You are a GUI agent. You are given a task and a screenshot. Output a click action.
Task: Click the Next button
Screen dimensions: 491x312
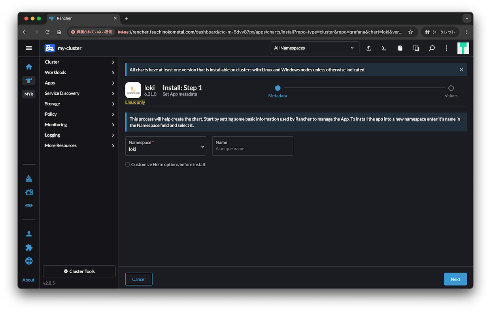[x=455, y=279]
